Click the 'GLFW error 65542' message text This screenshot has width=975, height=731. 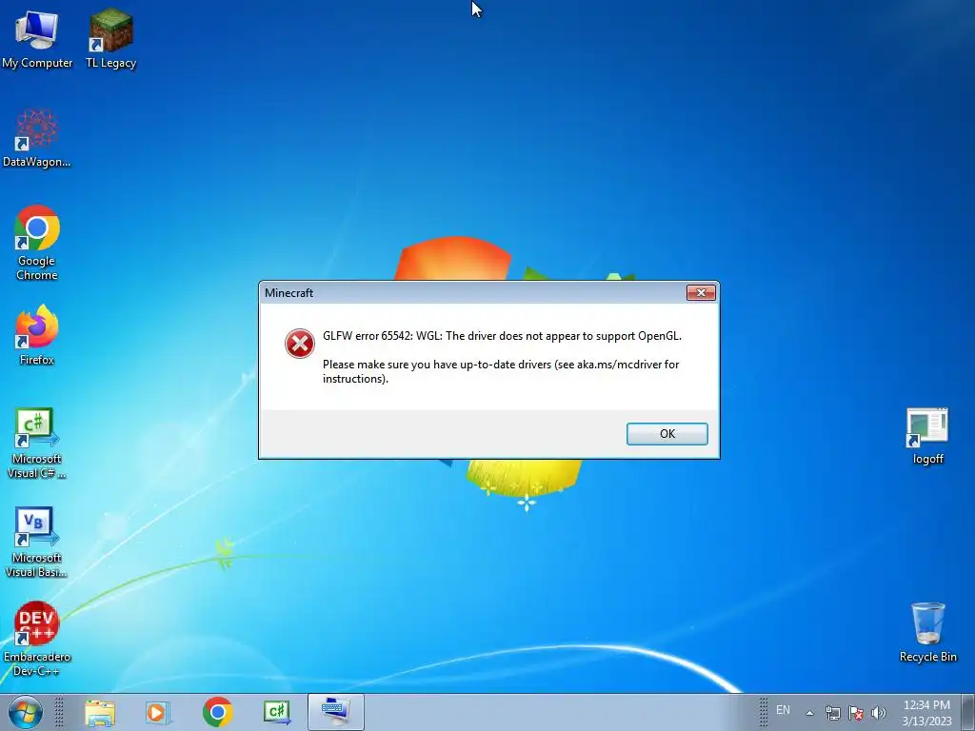pyautogui.click(x=502, y=336)
